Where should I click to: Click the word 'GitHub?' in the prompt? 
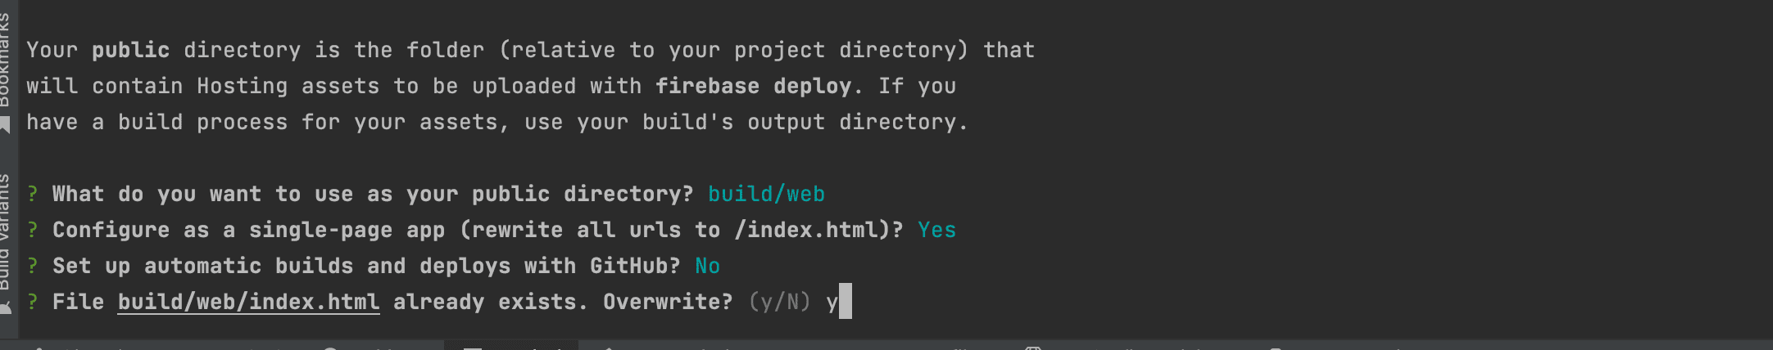coord(635,266)
